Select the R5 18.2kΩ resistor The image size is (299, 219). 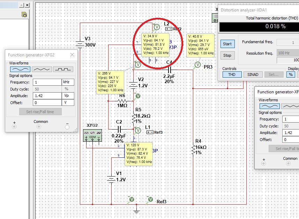(134, 118)
